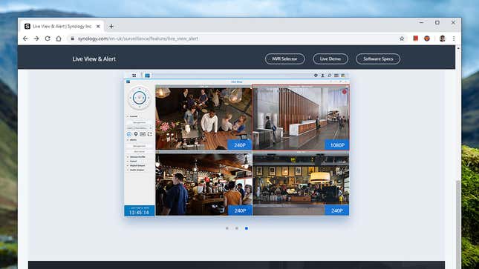This screenshot has width=479, height=269.
Task: Go forward in browser history
Action: 36,39
